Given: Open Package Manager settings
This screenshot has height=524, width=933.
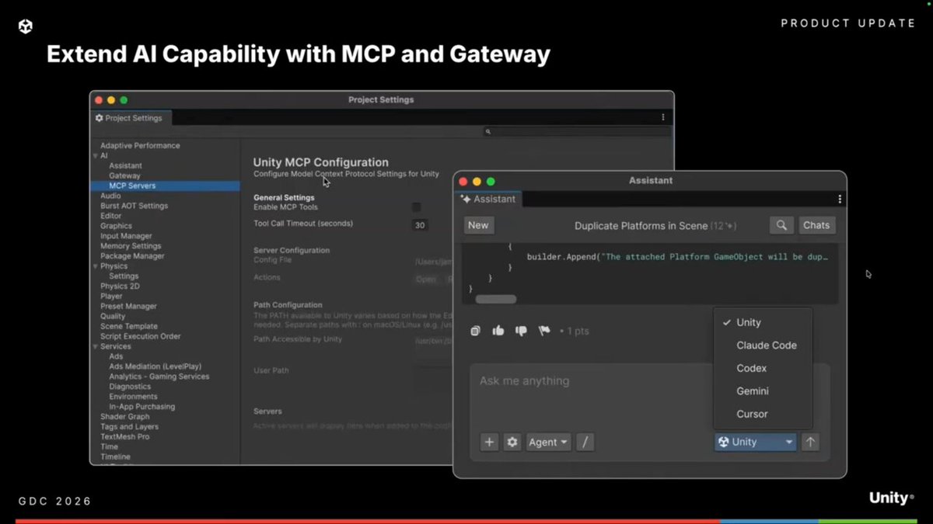Looking at the screenshot, I should 132,256.
